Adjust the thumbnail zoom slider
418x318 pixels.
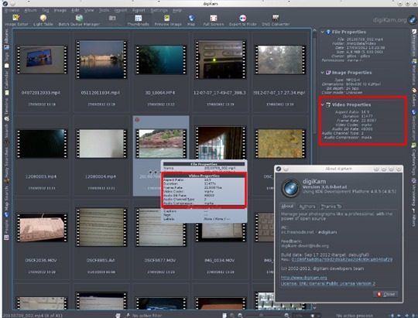point(261,316)
